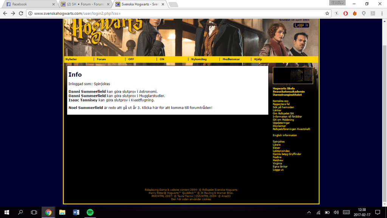Image resolution: width=387 pixels, height=218 pixels.
Task: Open the Beauxbatonsakademin link
Action: (288, 92)
